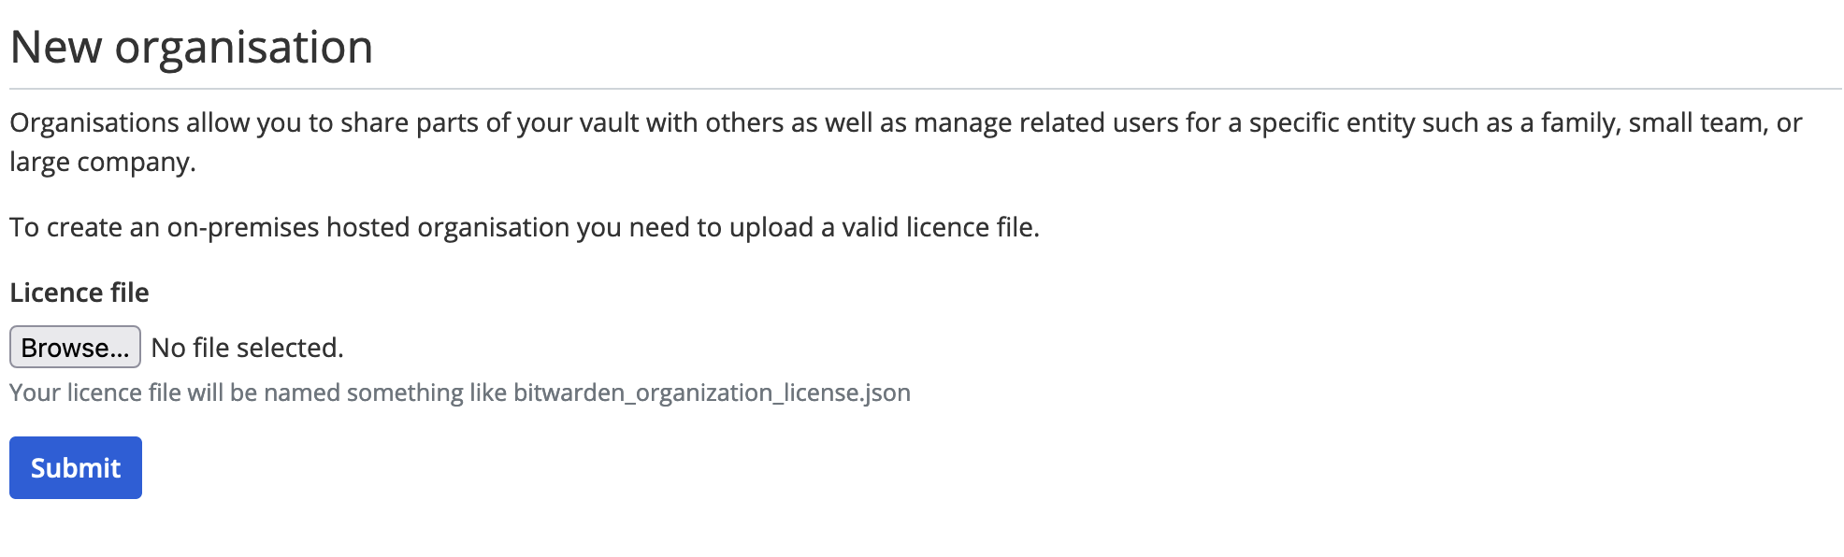
Task: Click the horizontal divider under the heading
Action: click(x=926, y=89)
